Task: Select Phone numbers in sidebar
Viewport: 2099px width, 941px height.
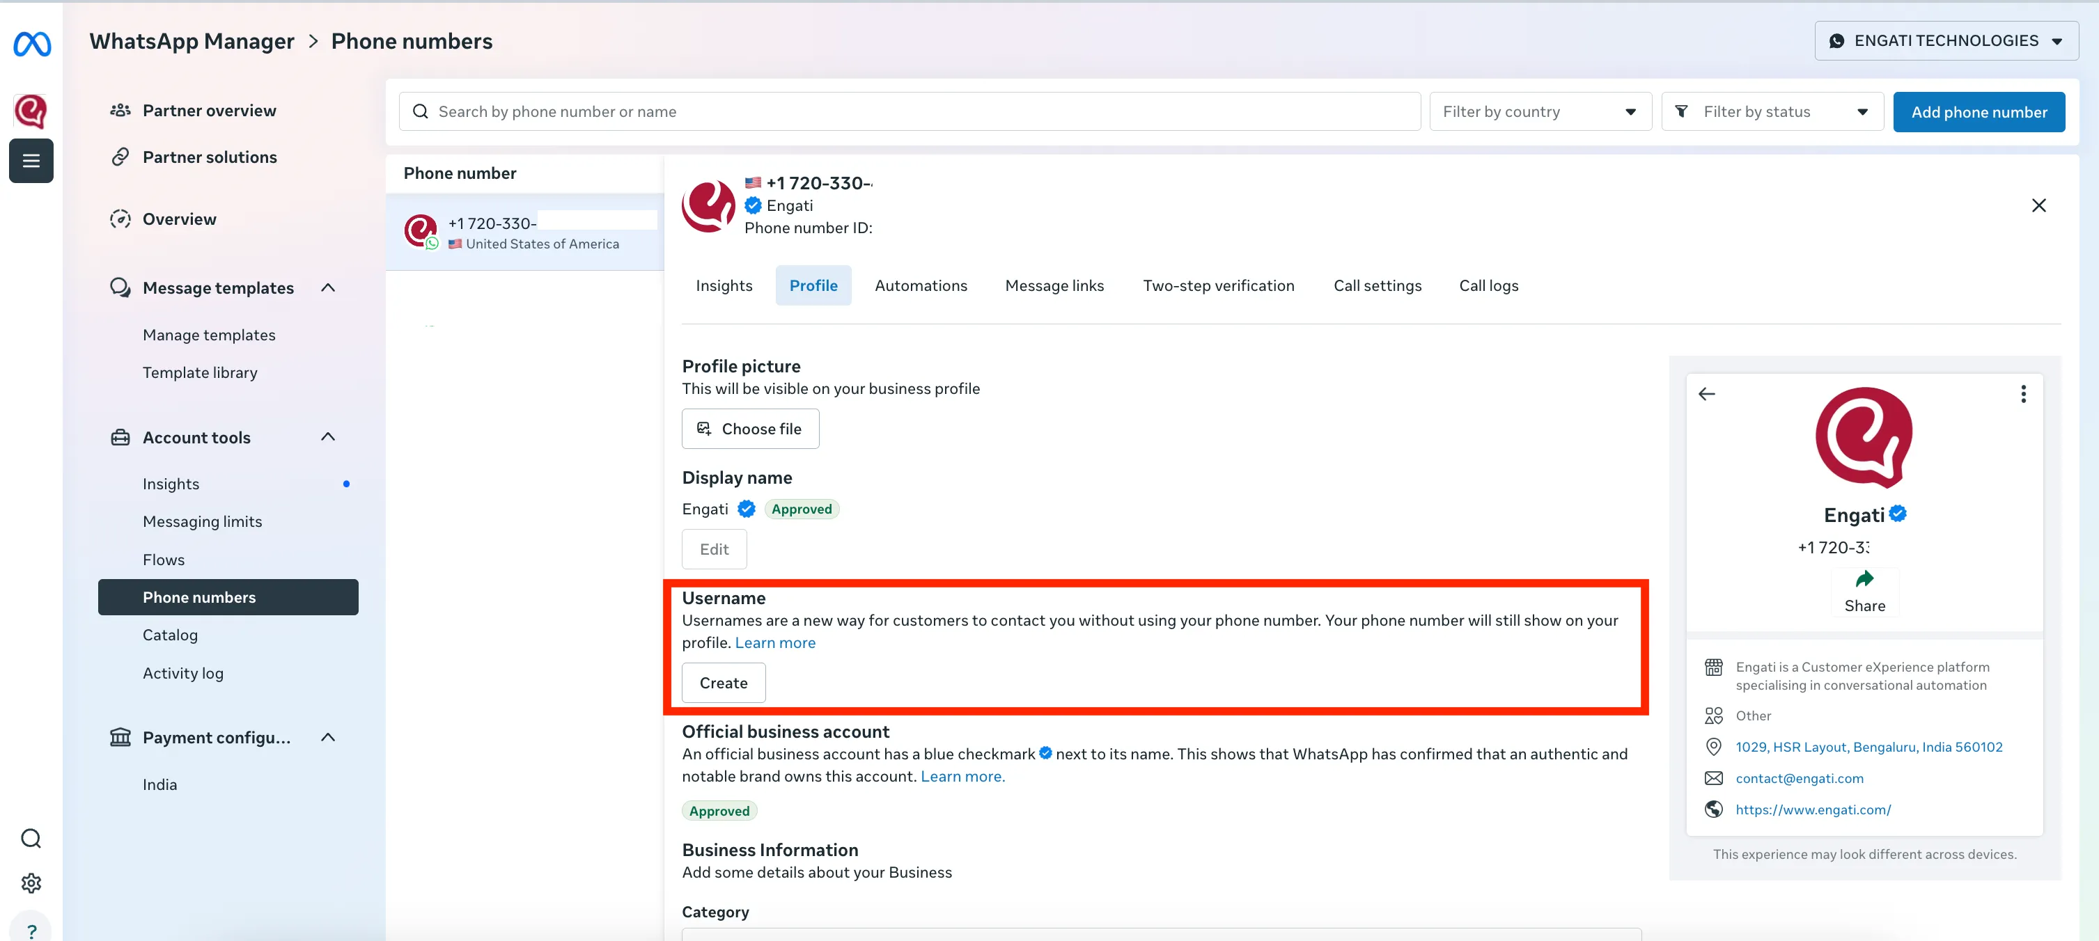Action: [228, 597]
